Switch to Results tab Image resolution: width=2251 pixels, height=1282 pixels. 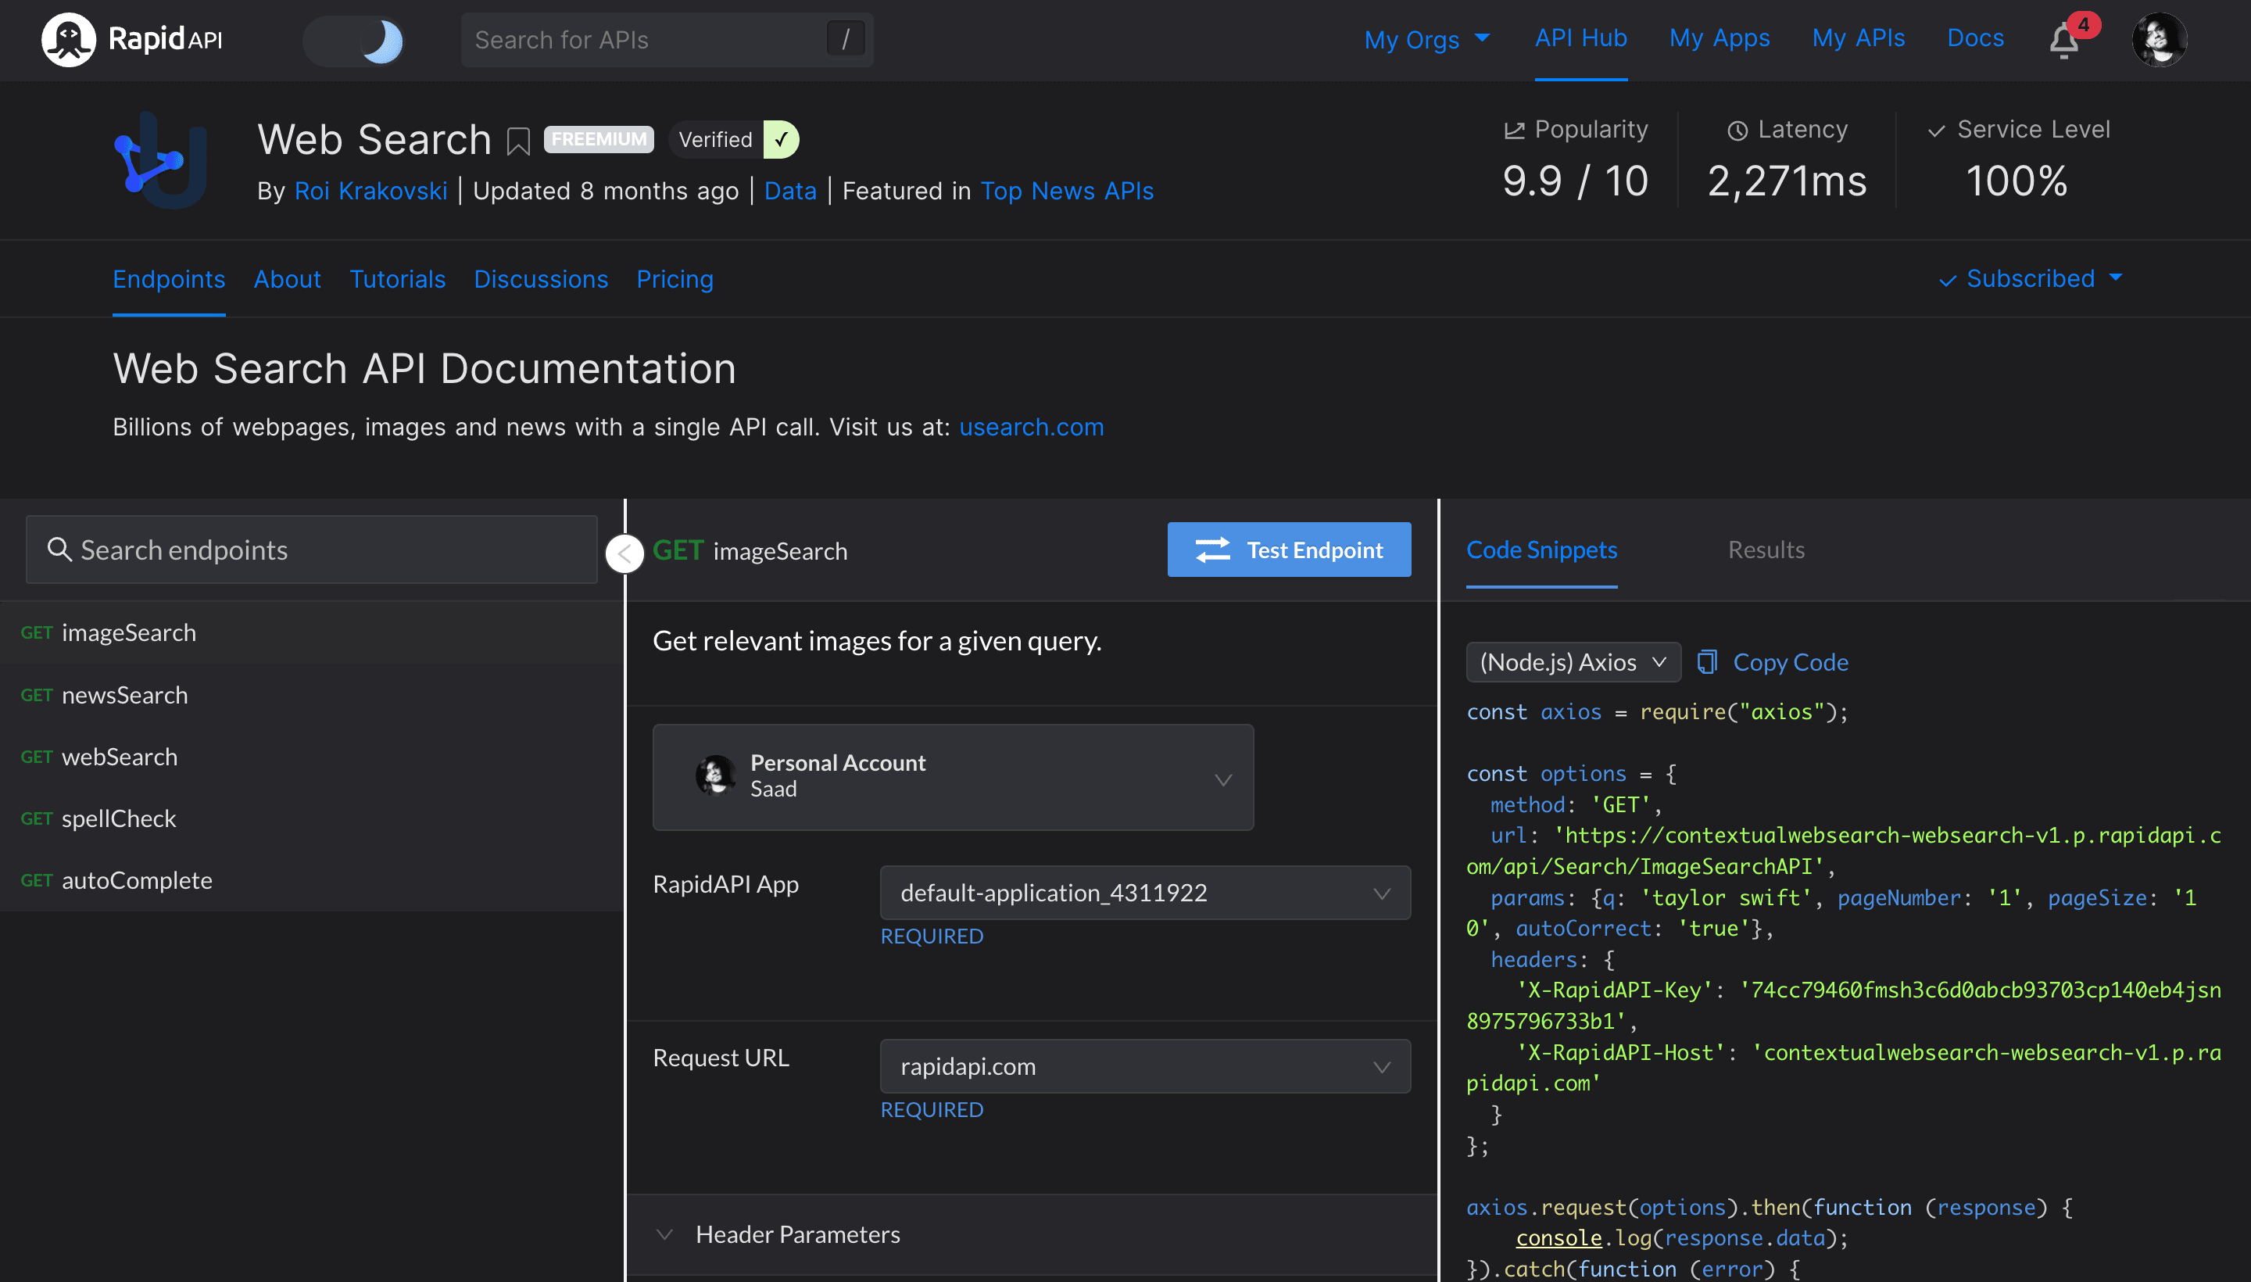click(1766, 550)
